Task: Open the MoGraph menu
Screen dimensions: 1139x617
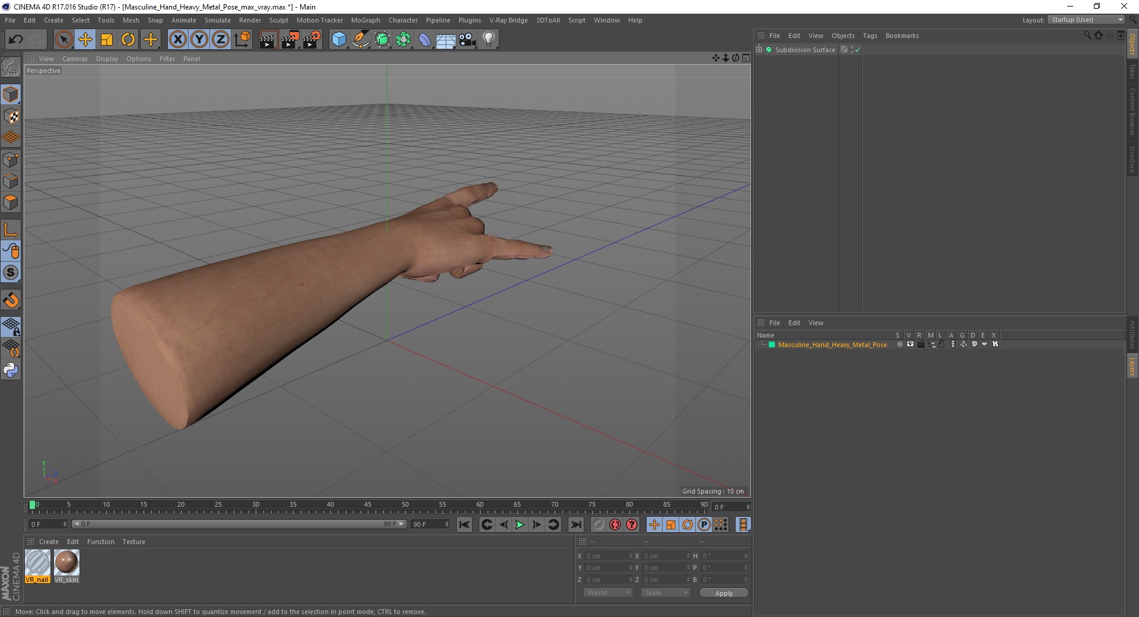Action: click(x=365, y=20)
